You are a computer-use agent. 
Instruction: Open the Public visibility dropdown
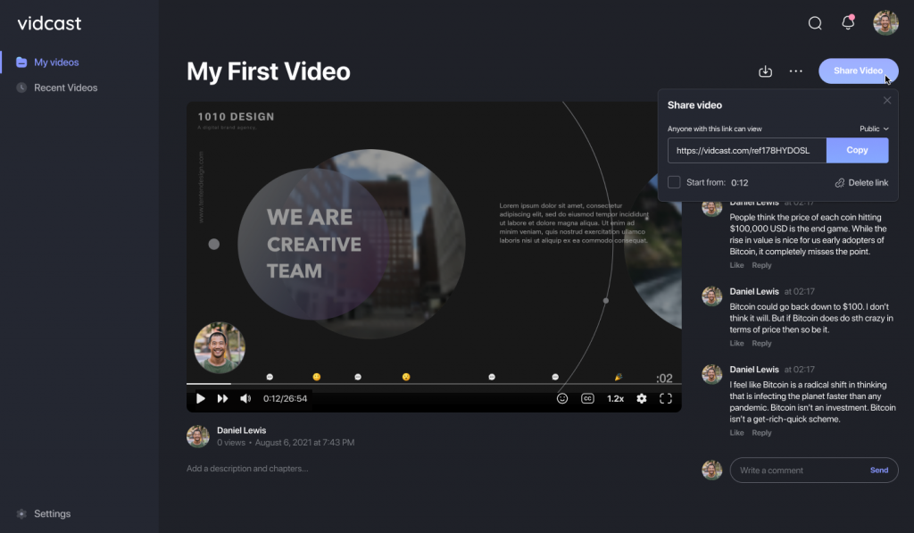[x=874, y=129]
